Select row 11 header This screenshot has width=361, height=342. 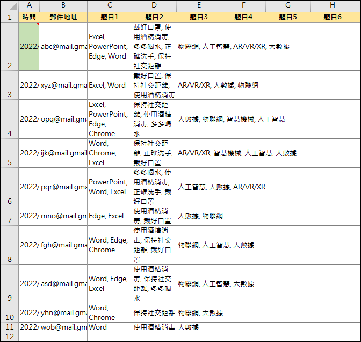(10, 327)
